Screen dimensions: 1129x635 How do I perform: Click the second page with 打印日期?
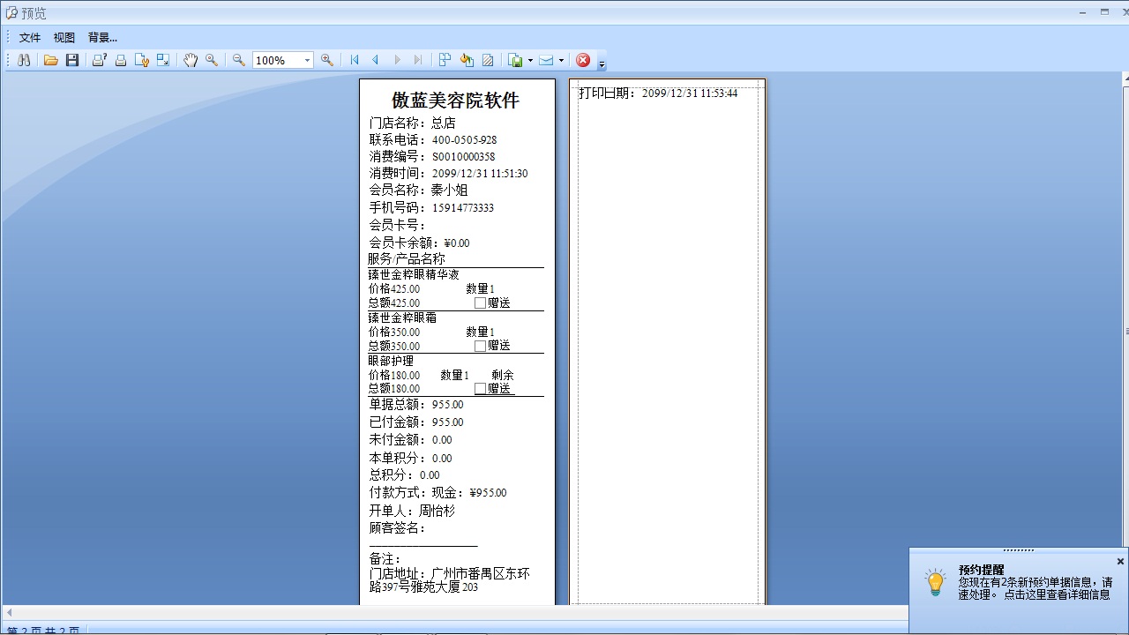coord(668,342)
